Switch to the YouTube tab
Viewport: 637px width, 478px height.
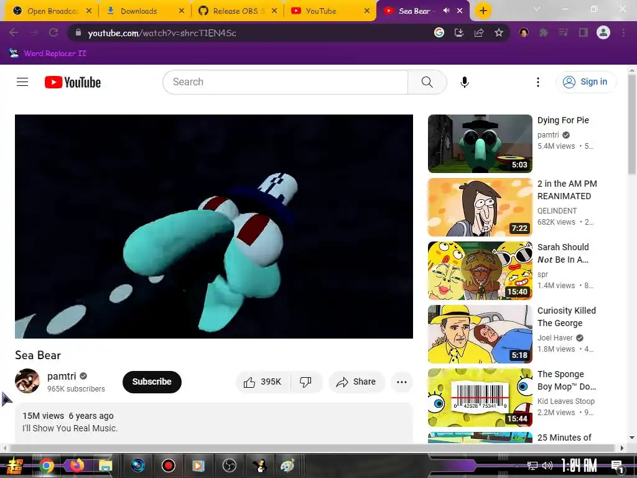coord(330,11)
